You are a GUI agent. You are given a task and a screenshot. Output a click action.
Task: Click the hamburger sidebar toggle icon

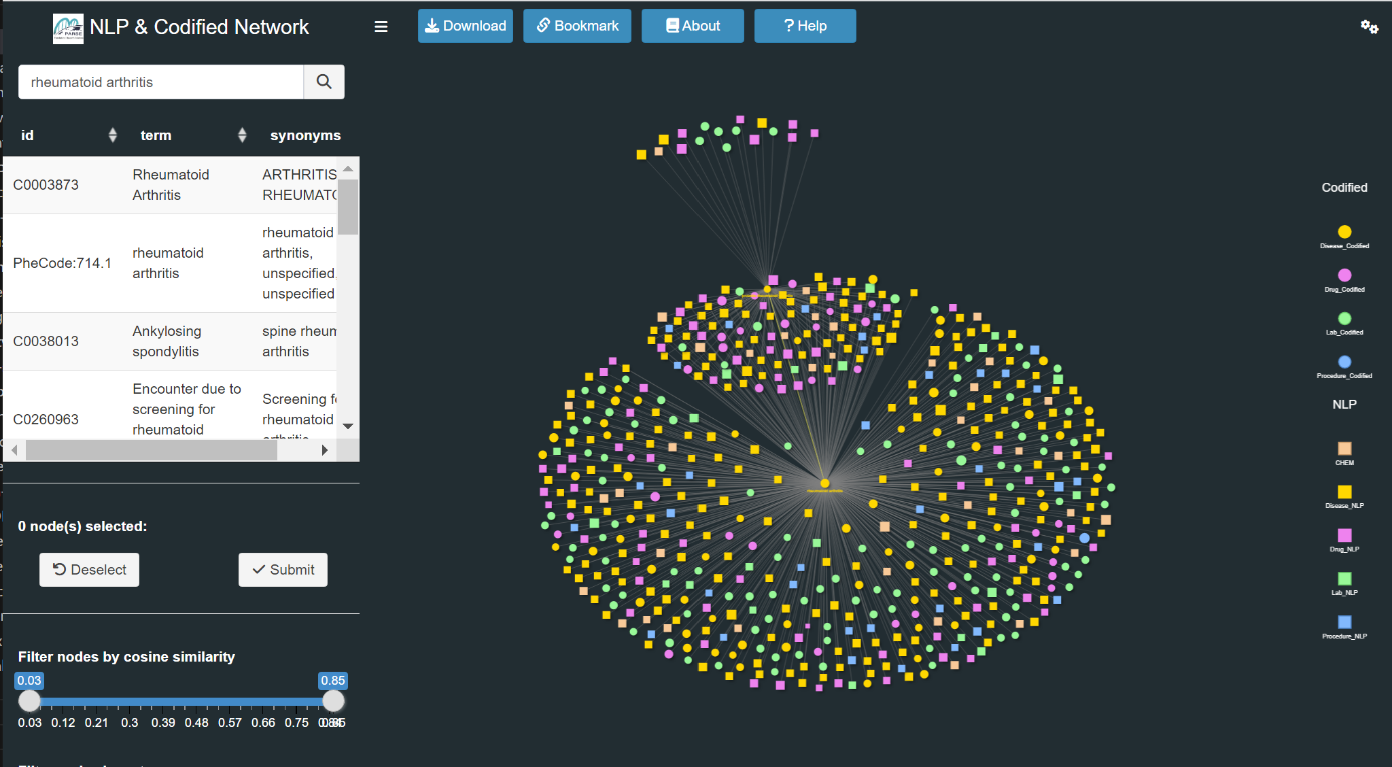point(381,27)
